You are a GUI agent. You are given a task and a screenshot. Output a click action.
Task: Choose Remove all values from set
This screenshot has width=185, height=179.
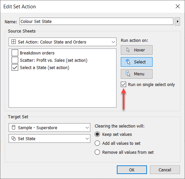(x=97, y=152)
